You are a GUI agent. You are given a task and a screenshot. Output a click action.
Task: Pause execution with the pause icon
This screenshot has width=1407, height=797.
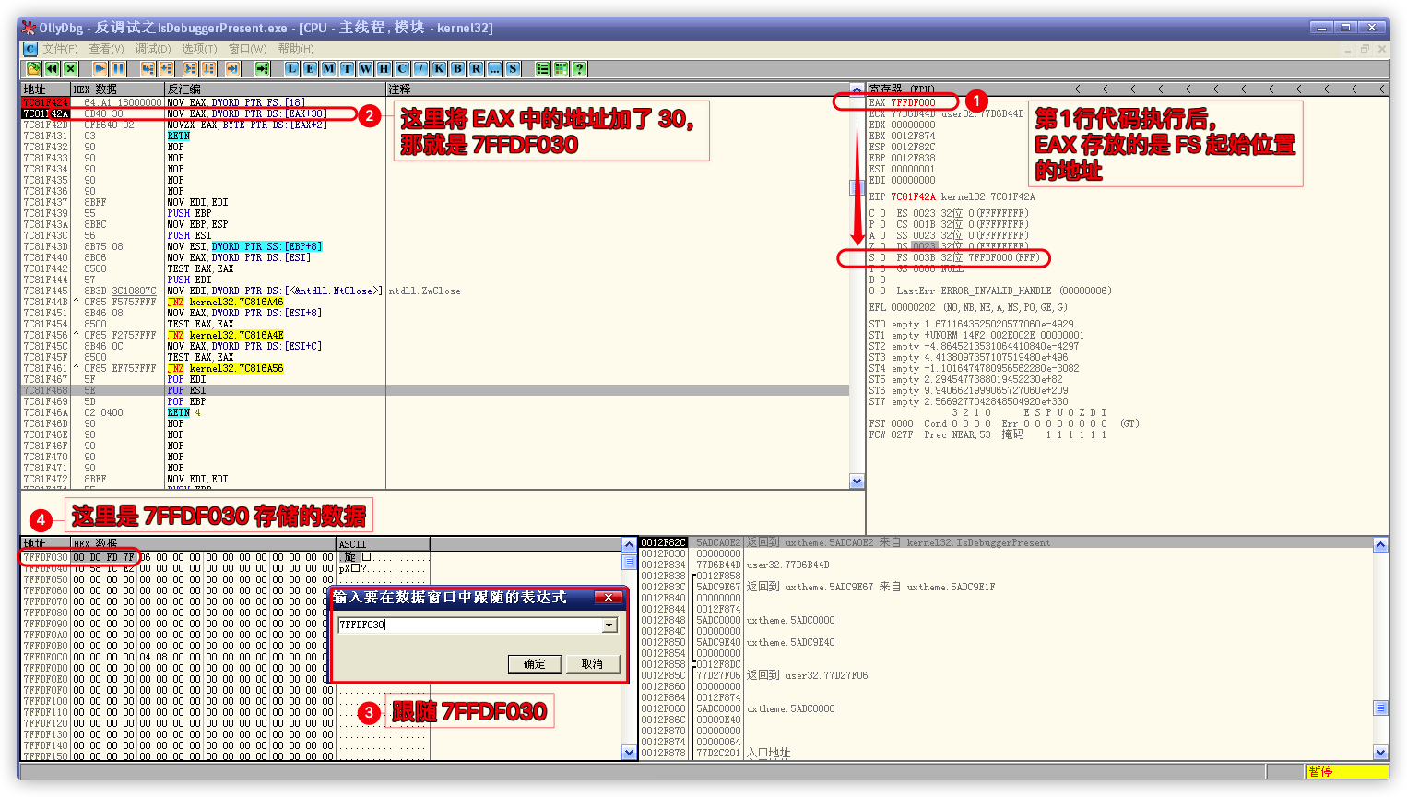tap(119, 68)
